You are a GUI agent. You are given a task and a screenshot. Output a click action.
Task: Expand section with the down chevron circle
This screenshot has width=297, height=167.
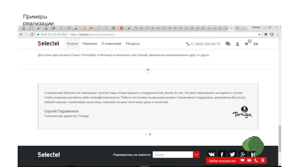148,70
